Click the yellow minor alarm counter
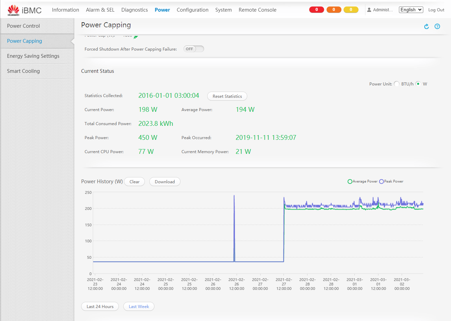The image size is (451, 321). point(351,10)
